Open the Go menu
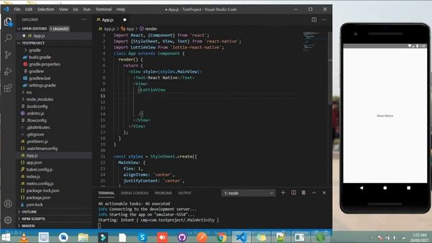Viewport: 432px width, 243px height. click(76, 9)
